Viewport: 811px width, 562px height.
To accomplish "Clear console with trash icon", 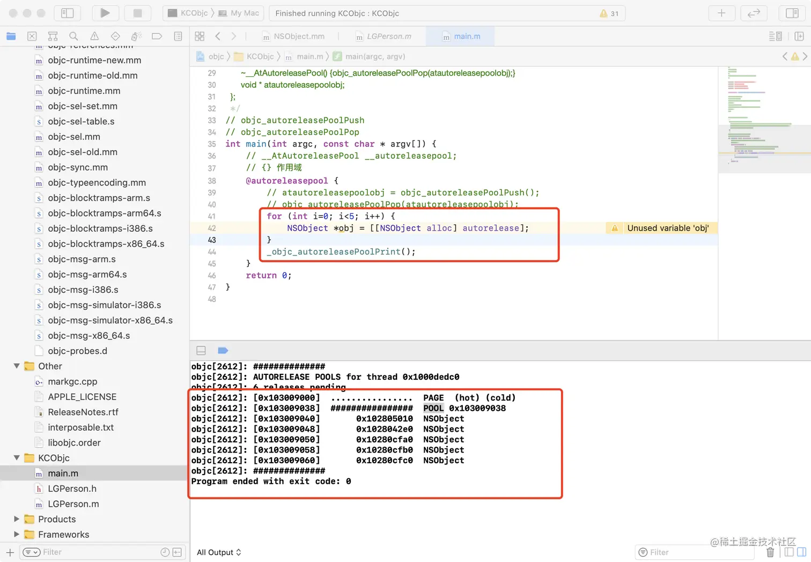I will pyautogui.click(x=770, y=552).
